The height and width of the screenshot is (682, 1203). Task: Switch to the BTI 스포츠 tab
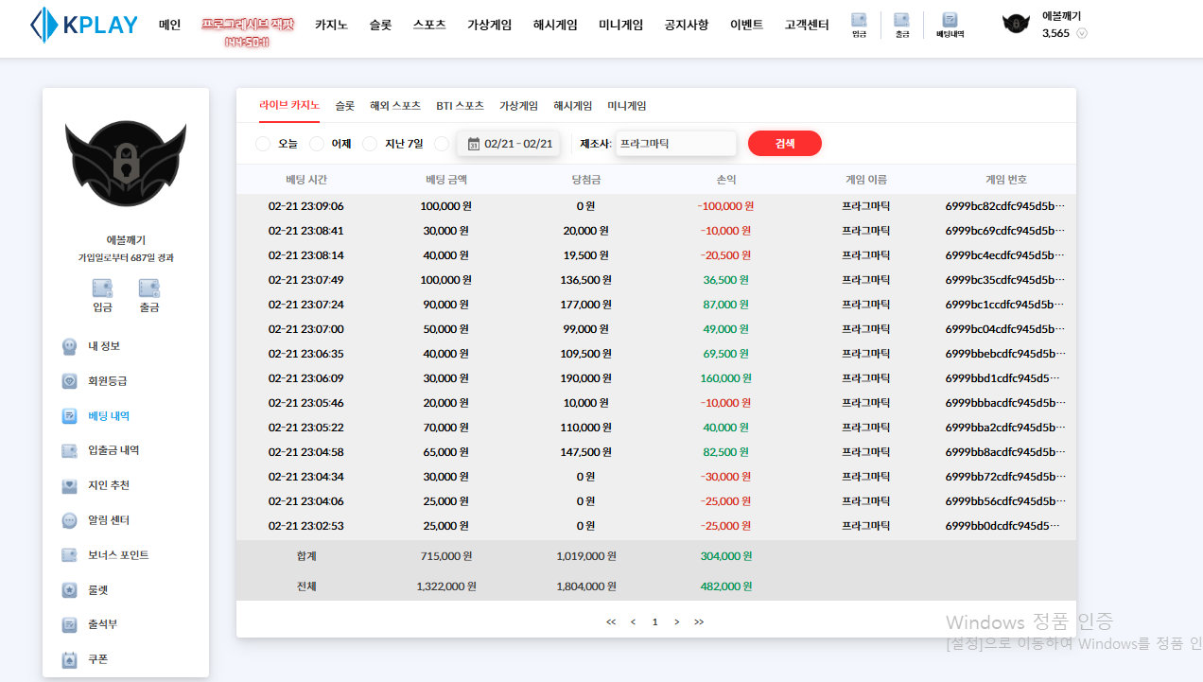pyautogui.click(x=460, y=106)
